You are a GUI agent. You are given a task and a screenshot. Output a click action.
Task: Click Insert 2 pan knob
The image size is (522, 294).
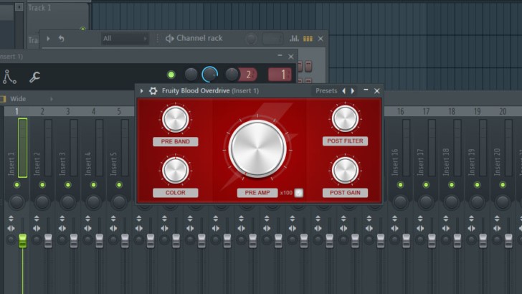tap(42, 201)
